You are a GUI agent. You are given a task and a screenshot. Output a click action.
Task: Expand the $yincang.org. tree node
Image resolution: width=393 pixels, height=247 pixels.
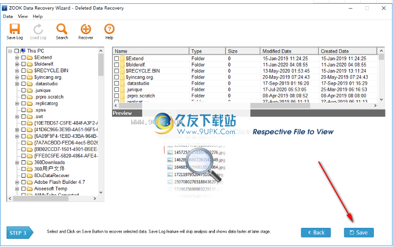point(17,77)
